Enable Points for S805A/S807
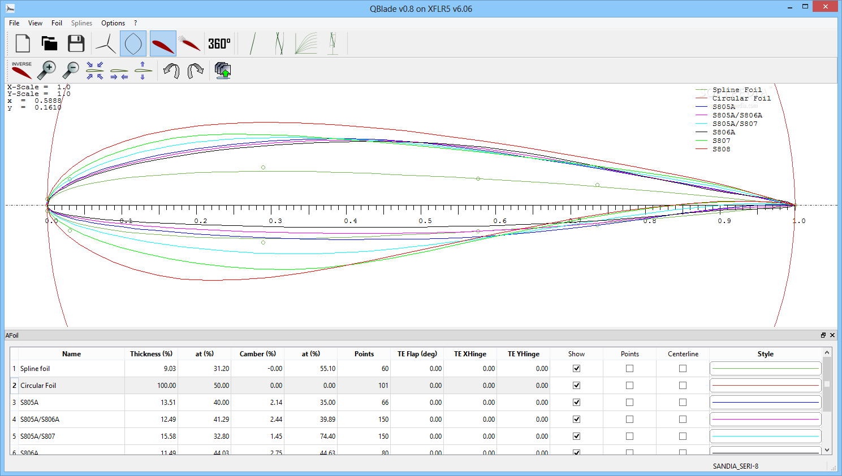The width and height of the screenshot is (842, 476). [x=629, y=436]
